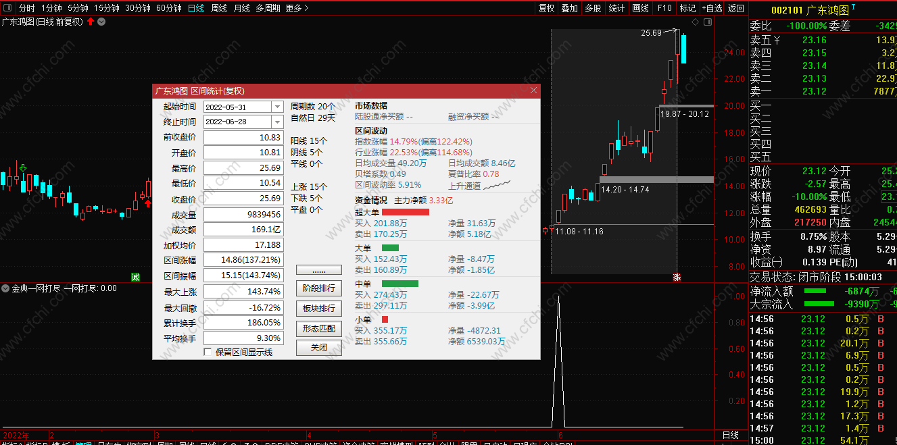Open the 多周期 view
The width and height of the screenshot is (897, 445).
coord(268,8)
